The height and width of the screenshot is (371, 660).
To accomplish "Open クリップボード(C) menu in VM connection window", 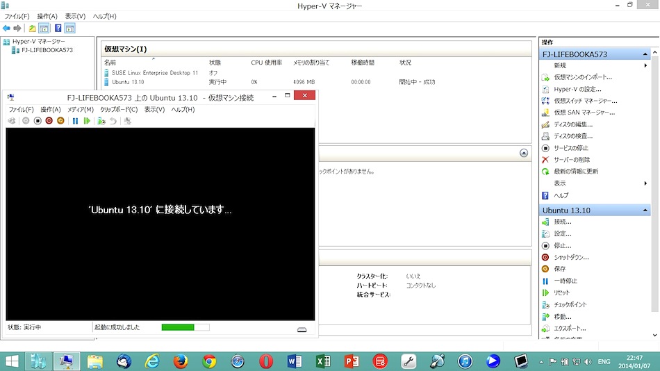I will point(119,110).
